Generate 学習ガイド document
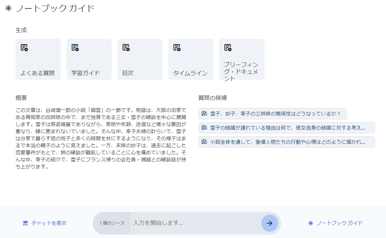386x238 pixels. (89, 59)
